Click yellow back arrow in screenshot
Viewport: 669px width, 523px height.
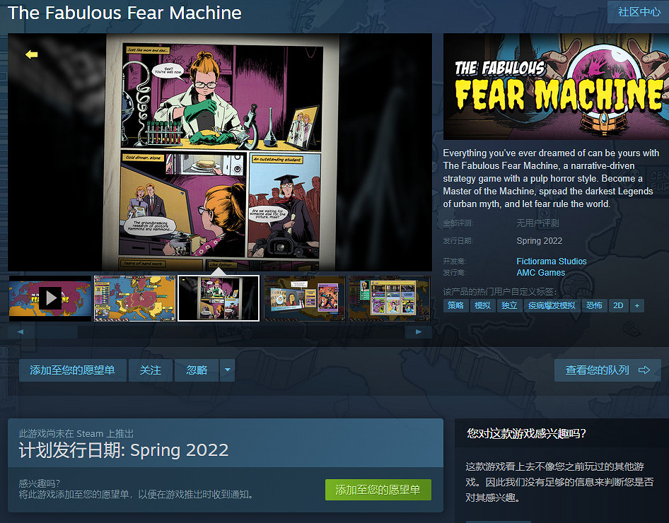tap(32, 54)
